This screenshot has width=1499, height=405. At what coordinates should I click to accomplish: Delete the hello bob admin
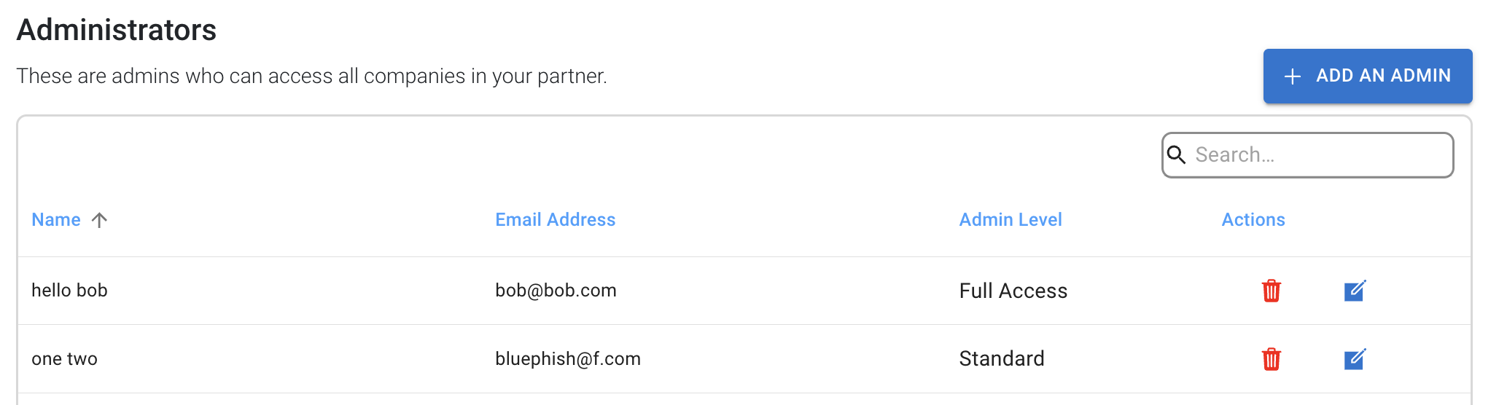(1271, 291)
